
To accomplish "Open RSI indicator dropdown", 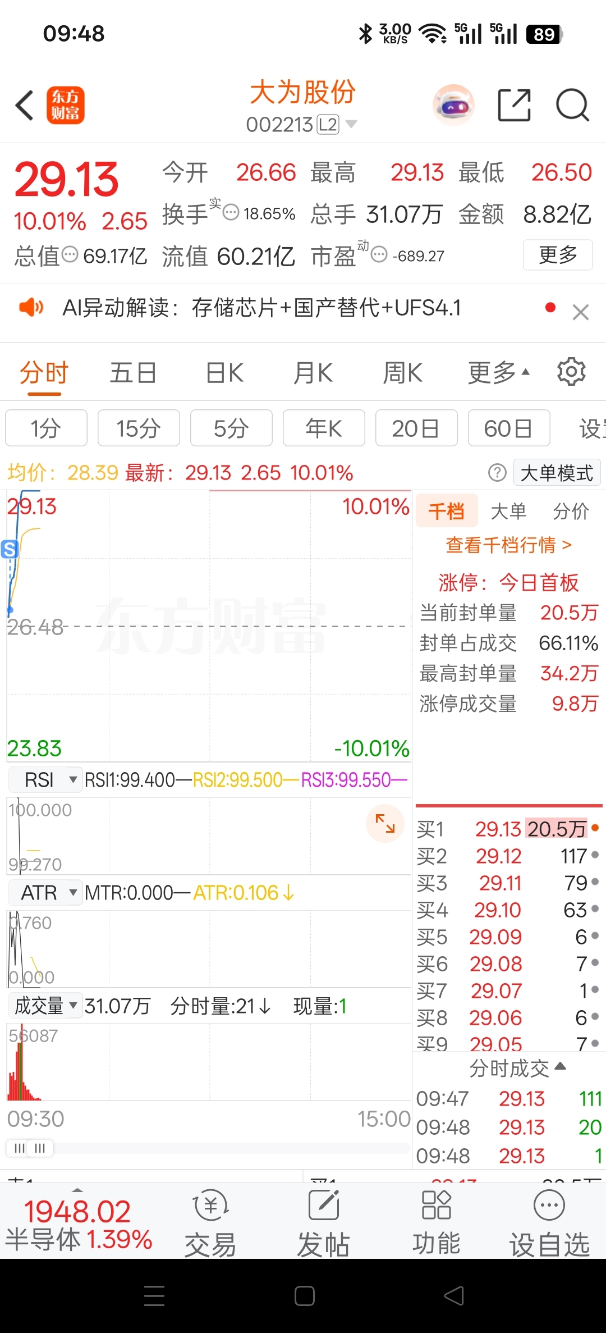I will tap(45, 779).
